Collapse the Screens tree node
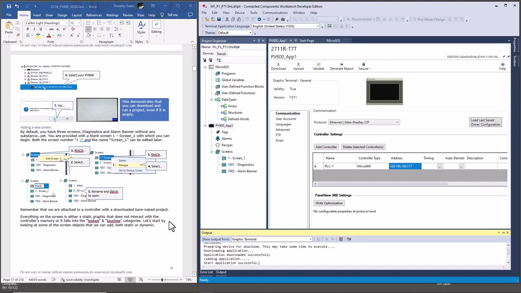 (212, 151)
